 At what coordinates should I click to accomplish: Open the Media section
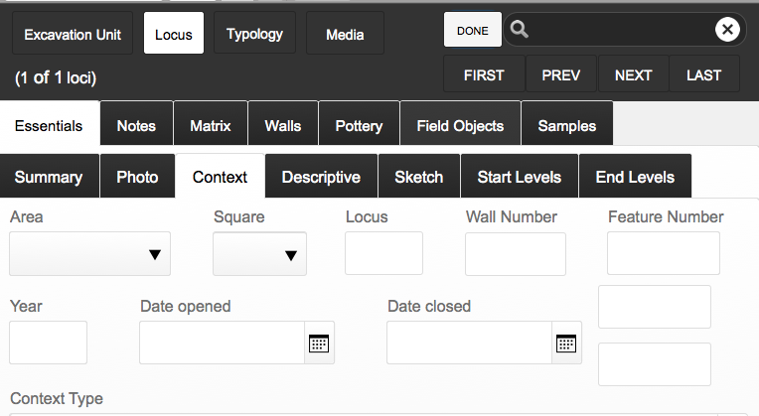pyautogui.click(x=345, y=34)
